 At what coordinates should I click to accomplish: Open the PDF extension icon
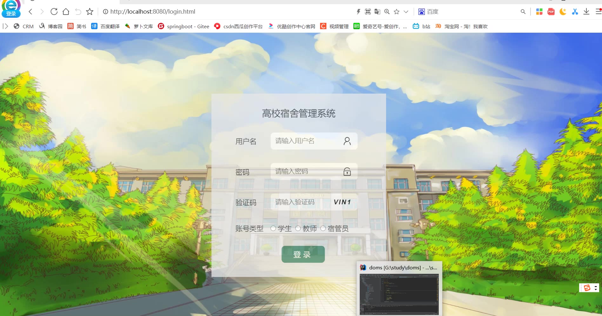tap(551, 12)
